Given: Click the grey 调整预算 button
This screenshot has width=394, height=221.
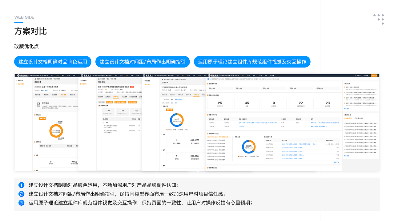Looking at the screenshot, I should coord(101,102).
